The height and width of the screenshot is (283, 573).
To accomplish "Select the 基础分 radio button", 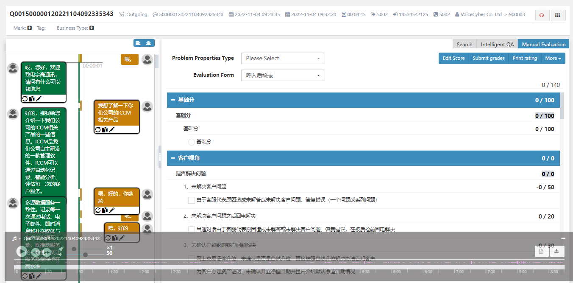I will point(192,142).
